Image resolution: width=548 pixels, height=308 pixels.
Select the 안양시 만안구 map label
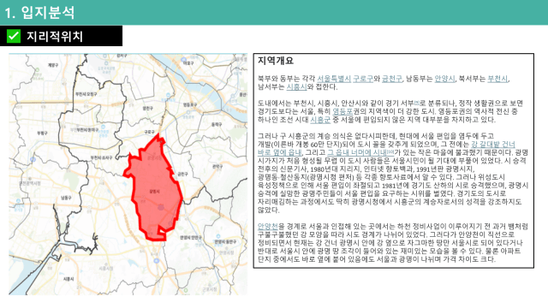coord(191,238)
